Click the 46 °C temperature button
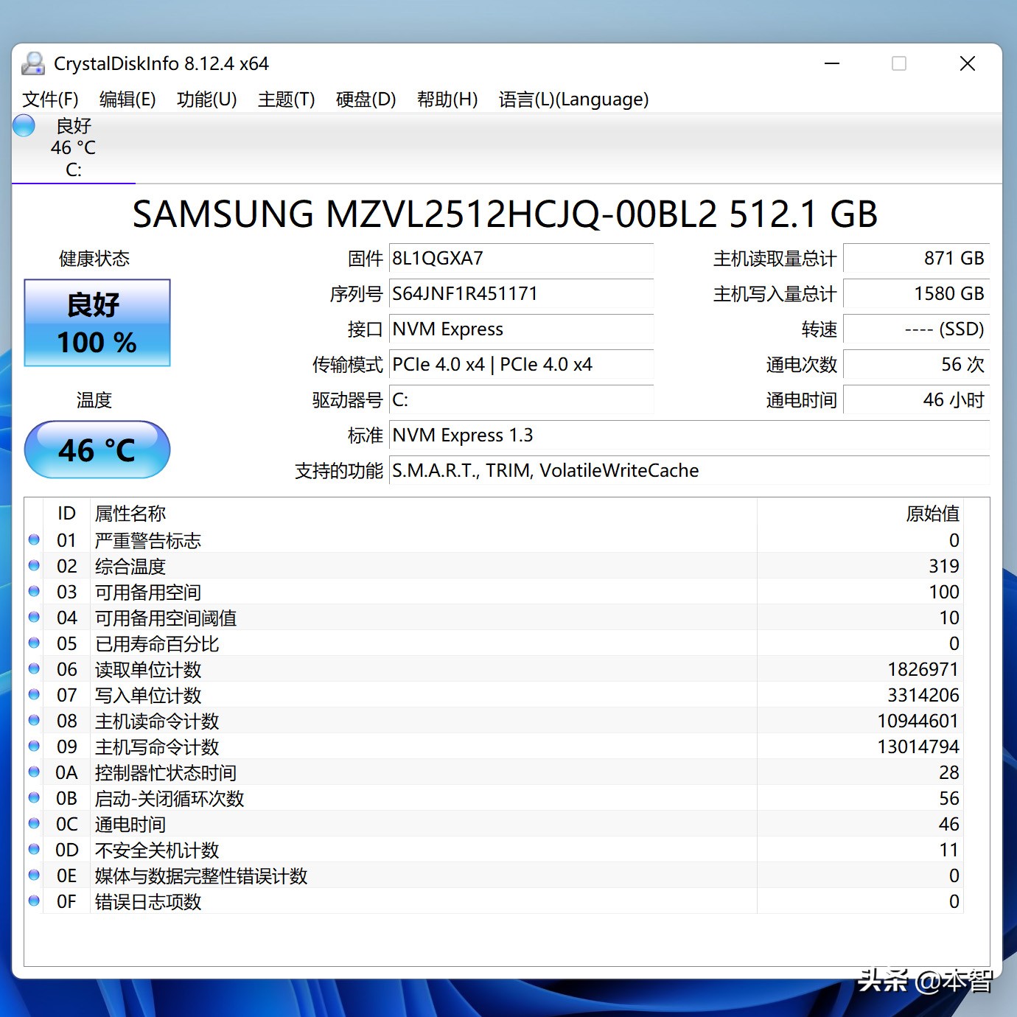The image size is (1017, 1017). point(97,450)
